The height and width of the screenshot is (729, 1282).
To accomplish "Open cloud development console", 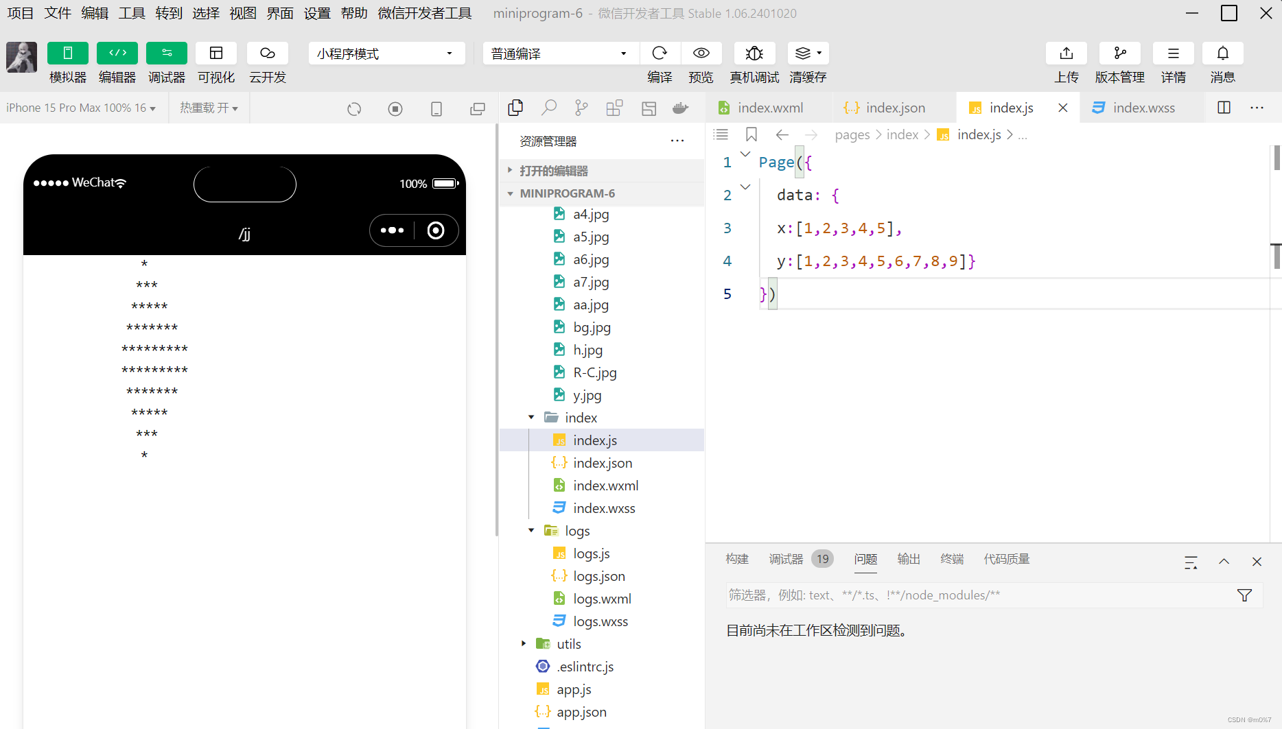I will coord(268,53).
